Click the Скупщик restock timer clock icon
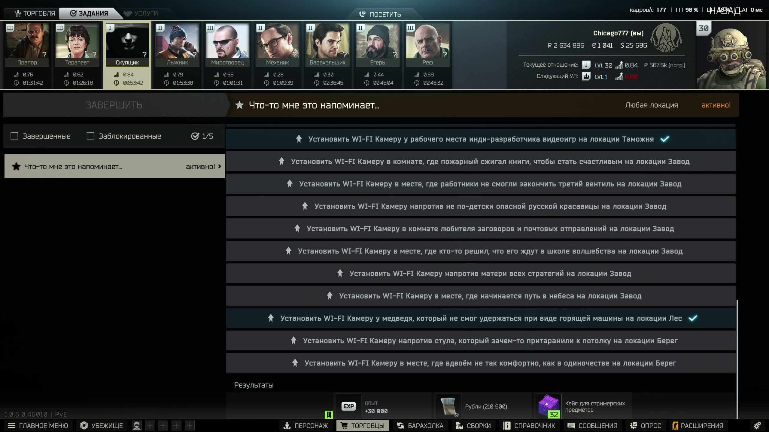This screenshot has width=769, height=432. tap(116, 83)
